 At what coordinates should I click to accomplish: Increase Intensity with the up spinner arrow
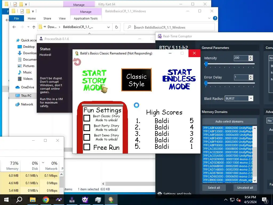click(x=251, y=57)
